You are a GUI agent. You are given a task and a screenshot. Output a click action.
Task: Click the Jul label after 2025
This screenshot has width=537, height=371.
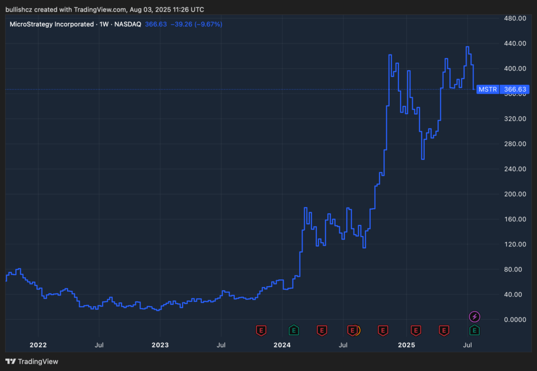coord(467,345)
